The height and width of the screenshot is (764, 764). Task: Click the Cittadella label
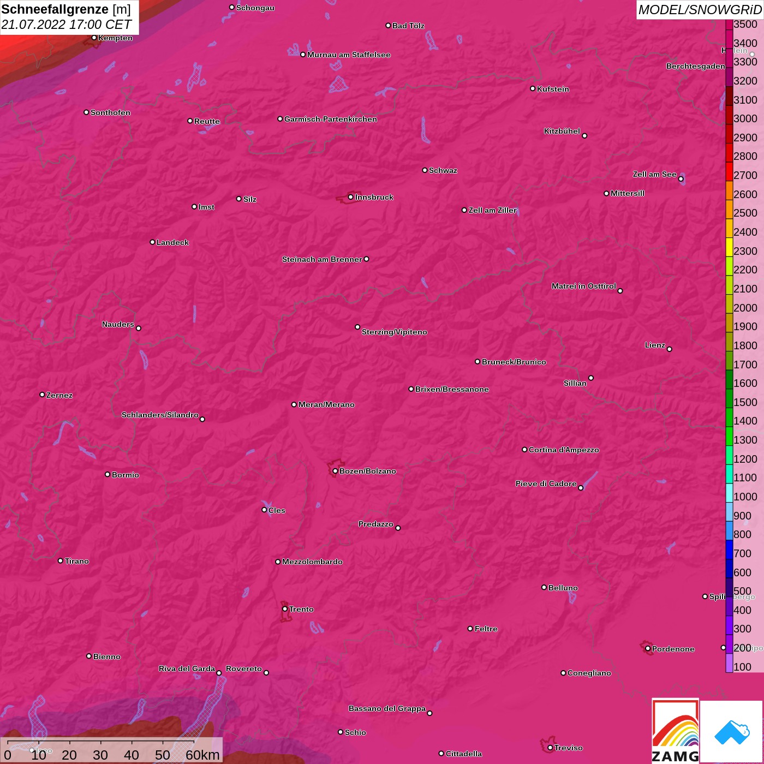click(x=464, y=754)
